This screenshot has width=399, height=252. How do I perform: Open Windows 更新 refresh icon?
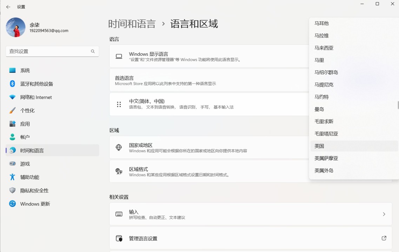click(12, 204)
